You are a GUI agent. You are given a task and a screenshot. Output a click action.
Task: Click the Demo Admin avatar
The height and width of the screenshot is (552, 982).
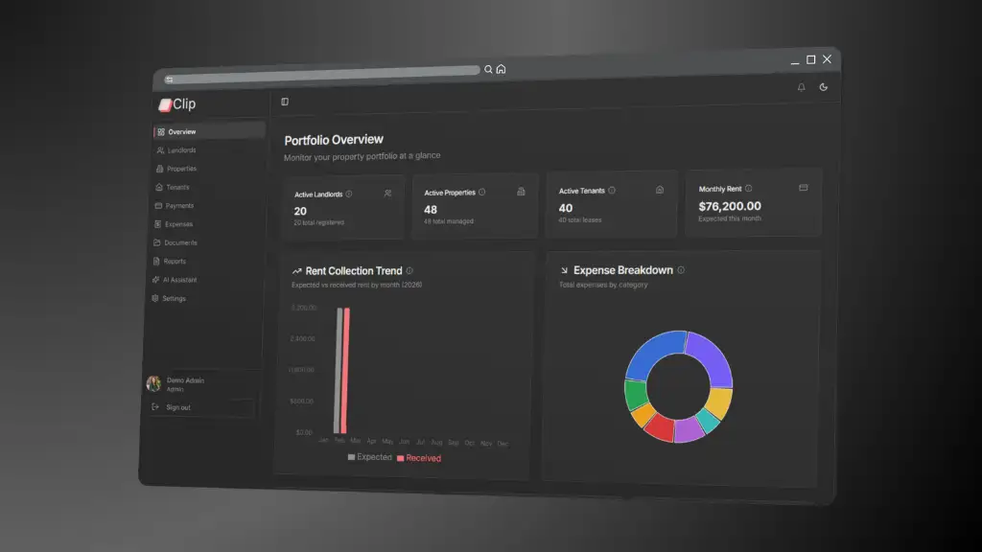pyautogui.click(x=153, y=383)
